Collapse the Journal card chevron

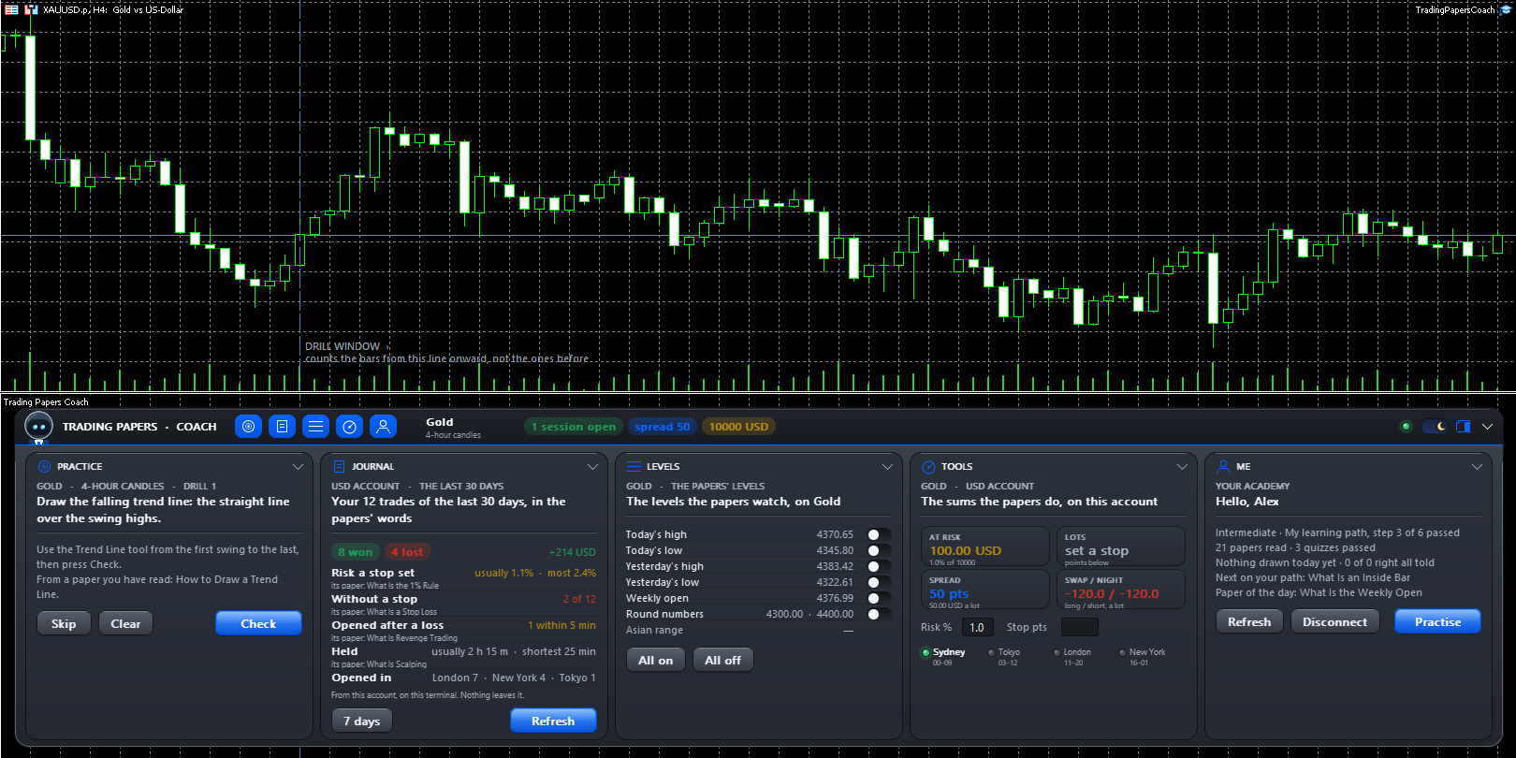592,466
